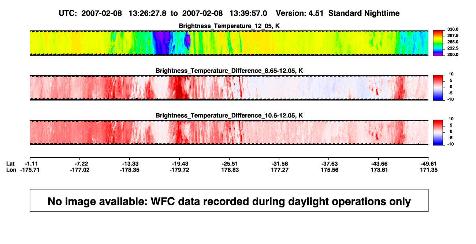The height and width of the screenshot is (244, 476).
Task: Click the 232.5 color scale label
Action: click(x=453, y=48)
